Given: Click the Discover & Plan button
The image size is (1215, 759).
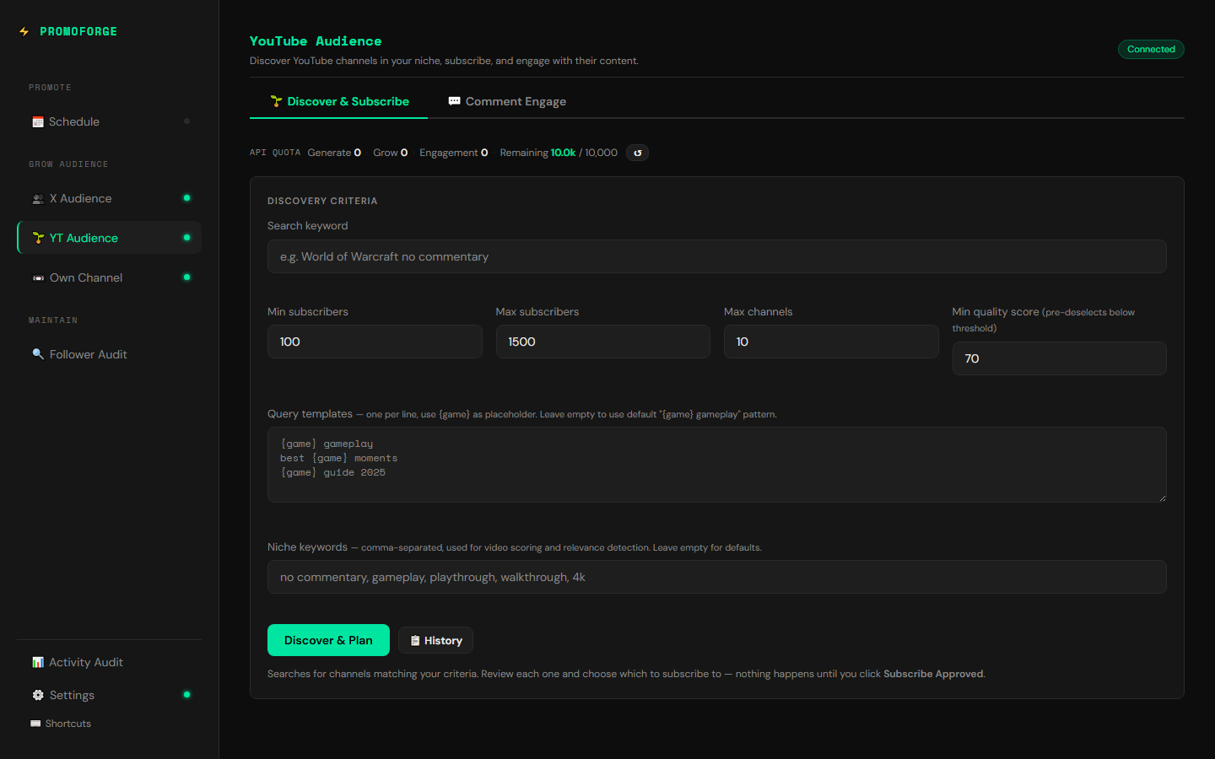Looking at the screenshot, I should click(x=328, y=640).
